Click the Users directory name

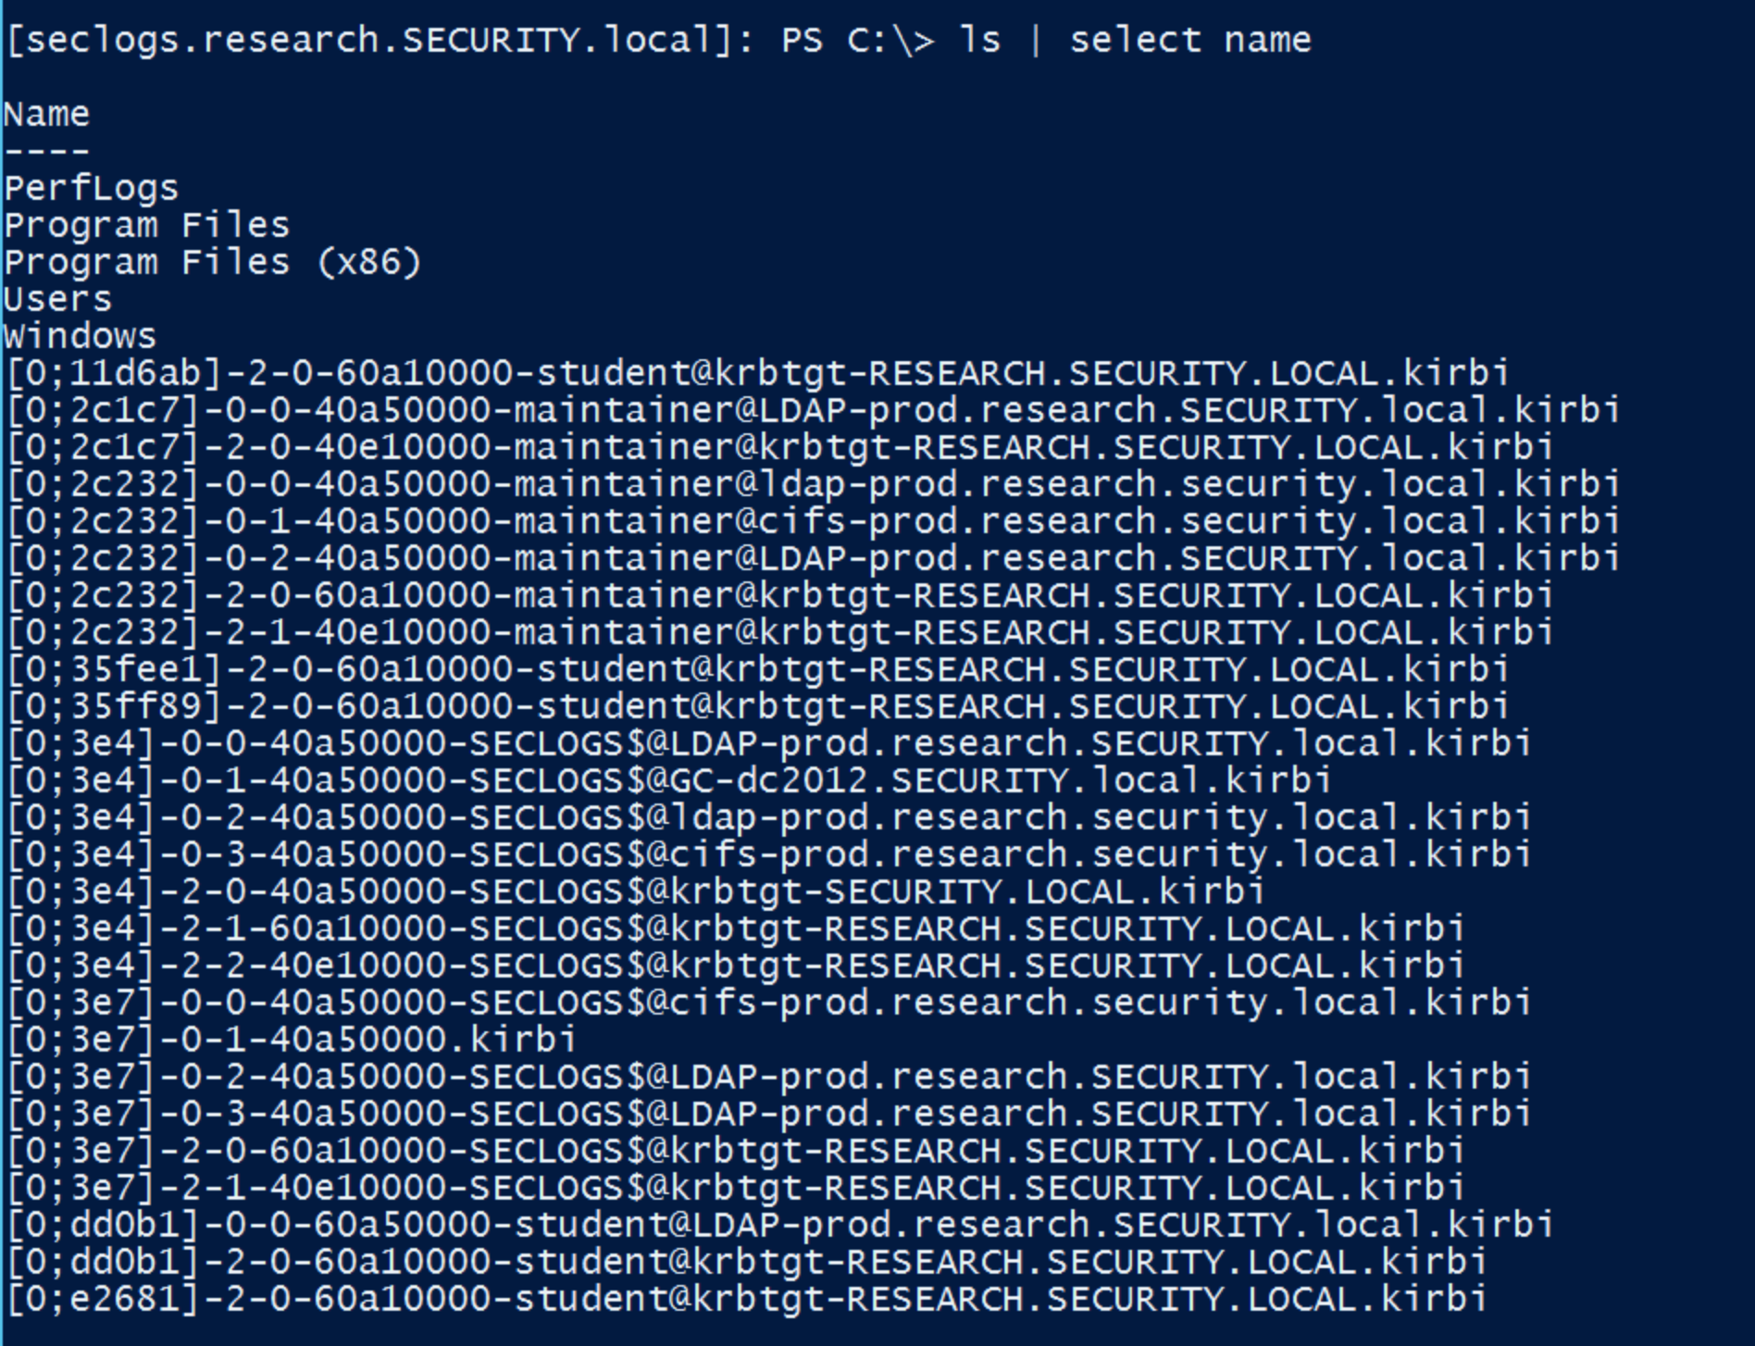[x=57, y=299]
